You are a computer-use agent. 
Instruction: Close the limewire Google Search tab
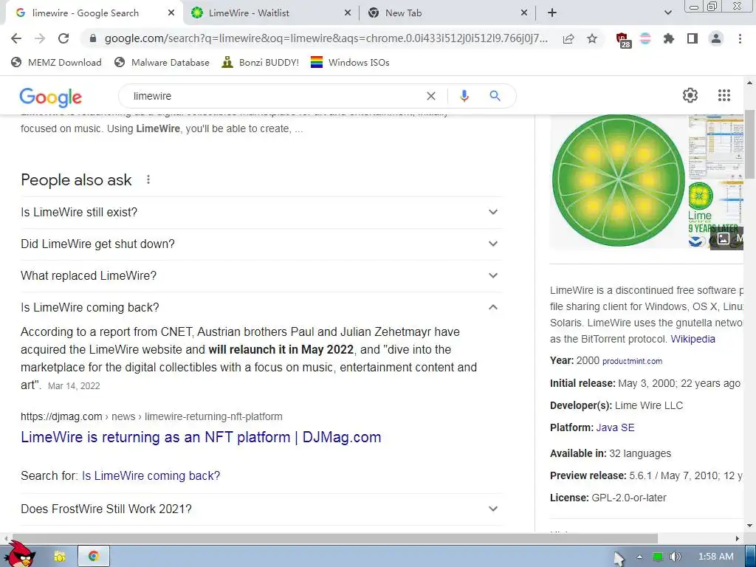click(171, 13)
